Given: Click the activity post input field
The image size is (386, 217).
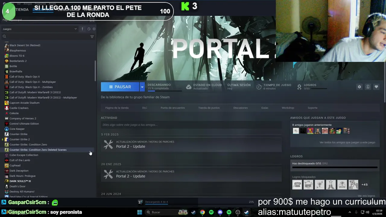Looking at the screenshot, I should (191, 125).
